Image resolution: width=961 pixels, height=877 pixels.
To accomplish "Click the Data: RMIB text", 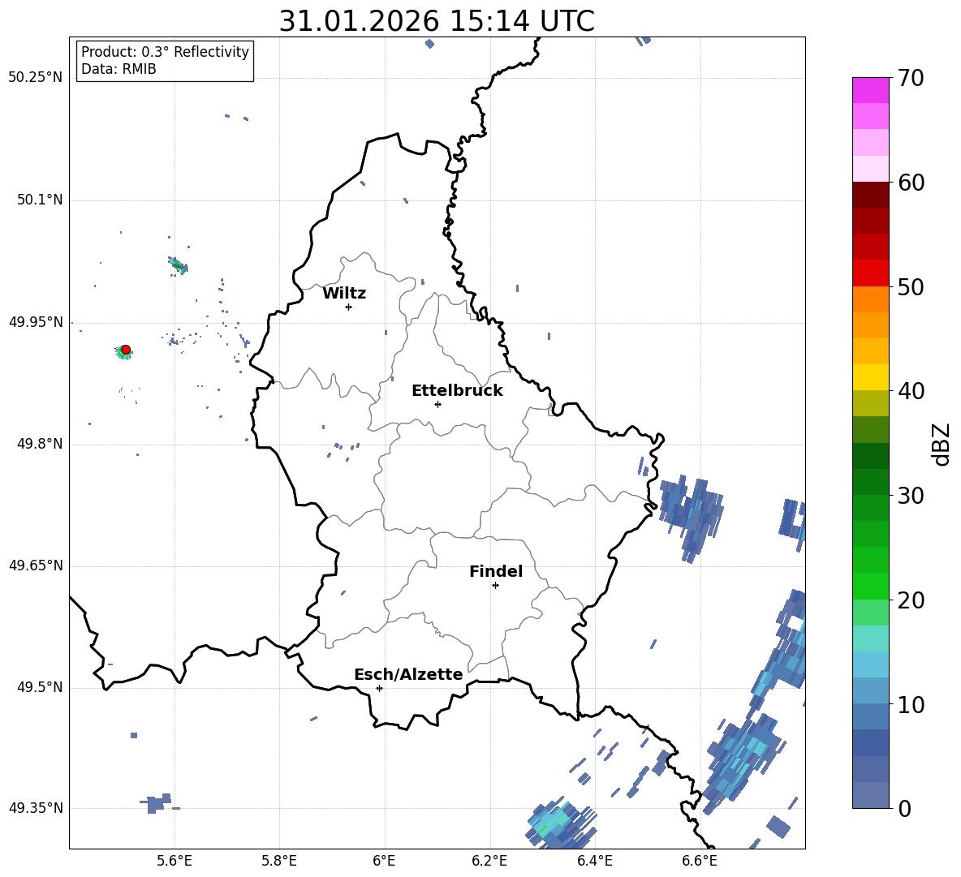I will pos(119,69).
